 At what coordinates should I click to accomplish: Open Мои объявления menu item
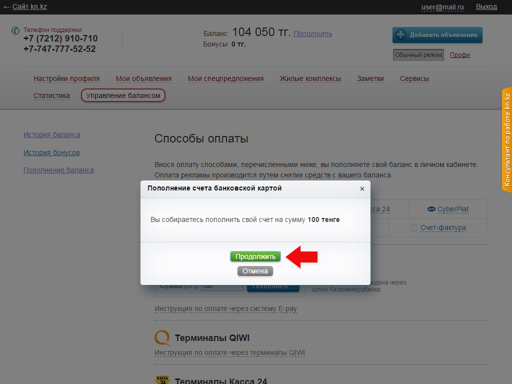143,78
